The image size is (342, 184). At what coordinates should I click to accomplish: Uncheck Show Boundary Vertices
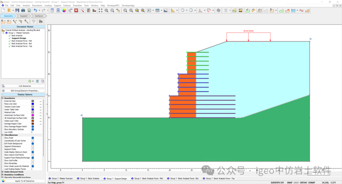[x=33, y=130]
